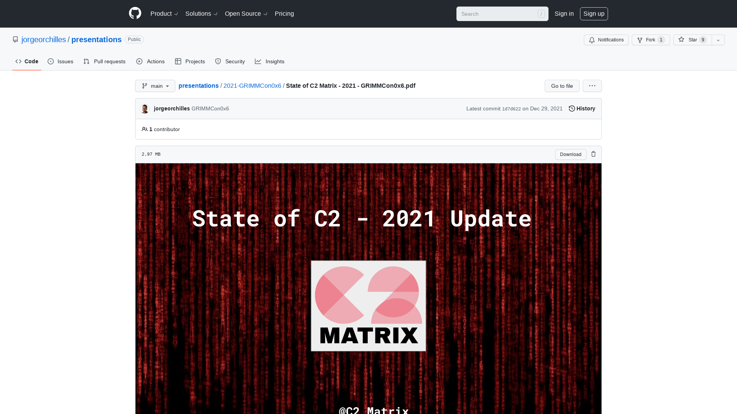Switch to the Projects tab

pyautogui.click(x=190, y=61)
